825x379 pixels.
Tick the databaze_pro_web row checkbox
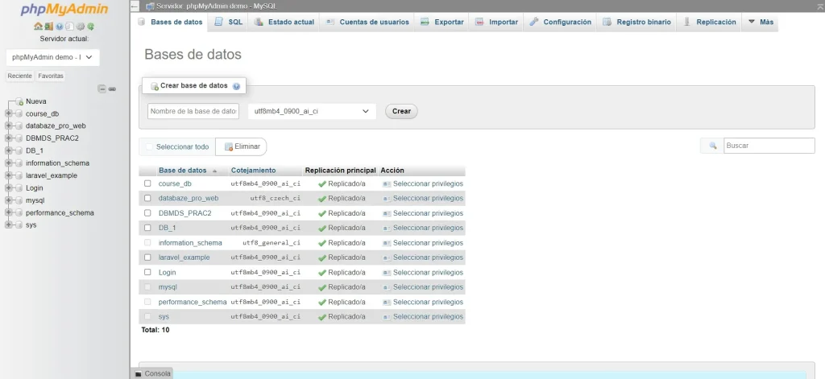147,198
